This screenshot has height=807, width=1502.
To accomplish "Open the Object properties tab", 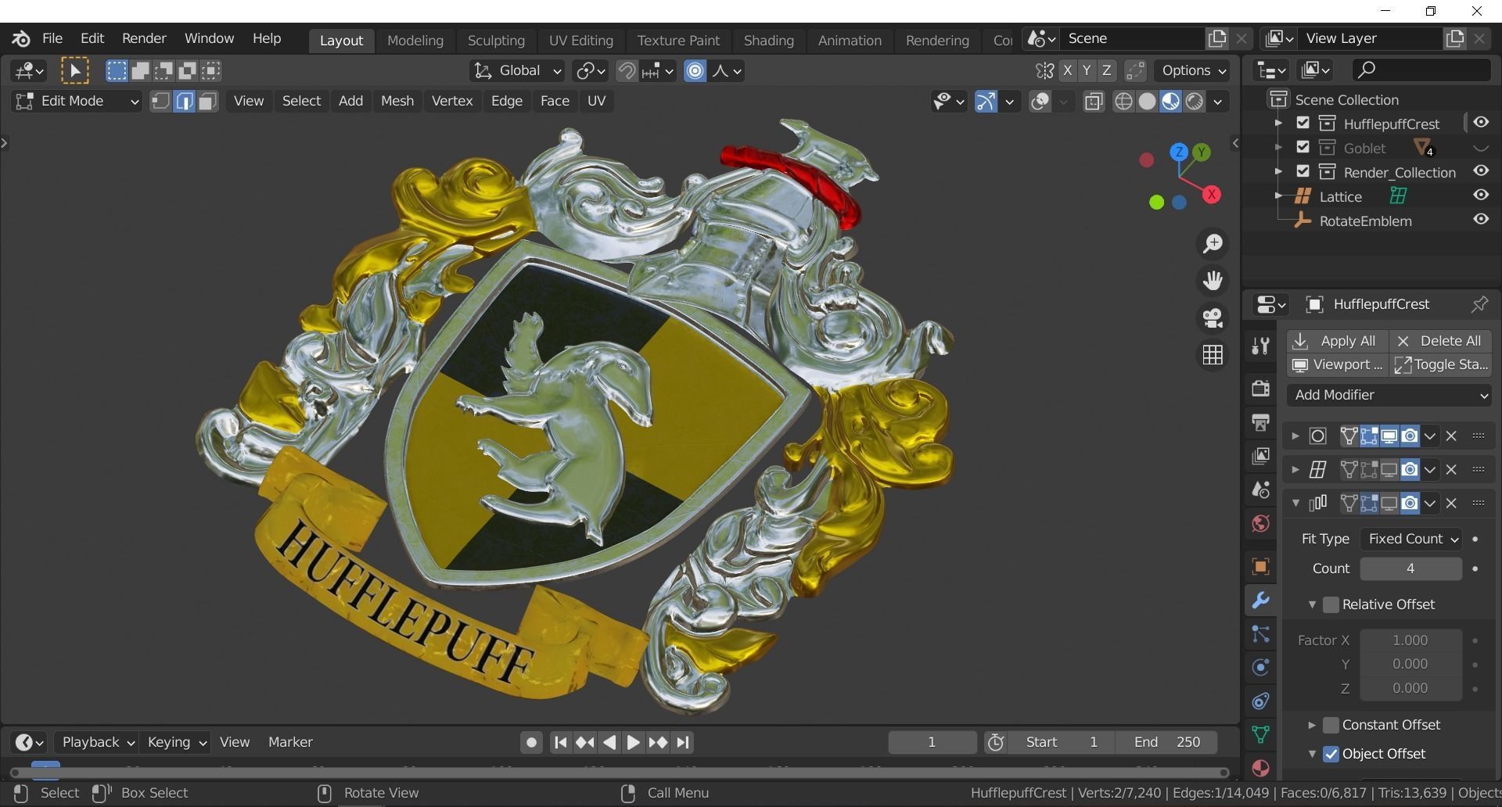I will pos(1260,567).
